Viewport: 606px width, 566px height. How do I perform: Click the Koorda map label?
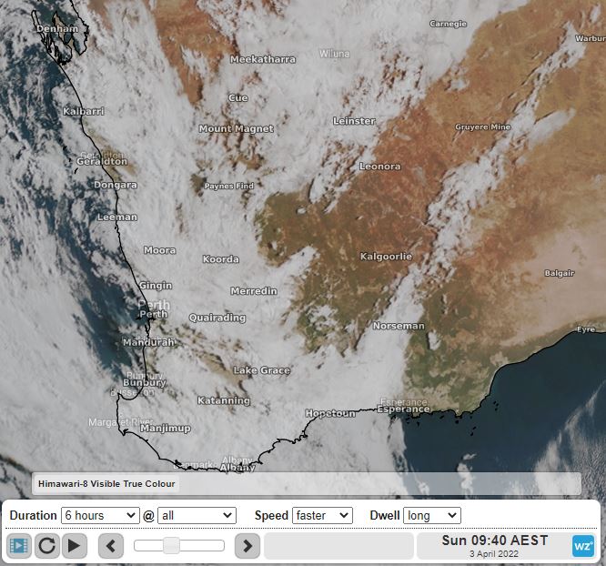(221, 259)
